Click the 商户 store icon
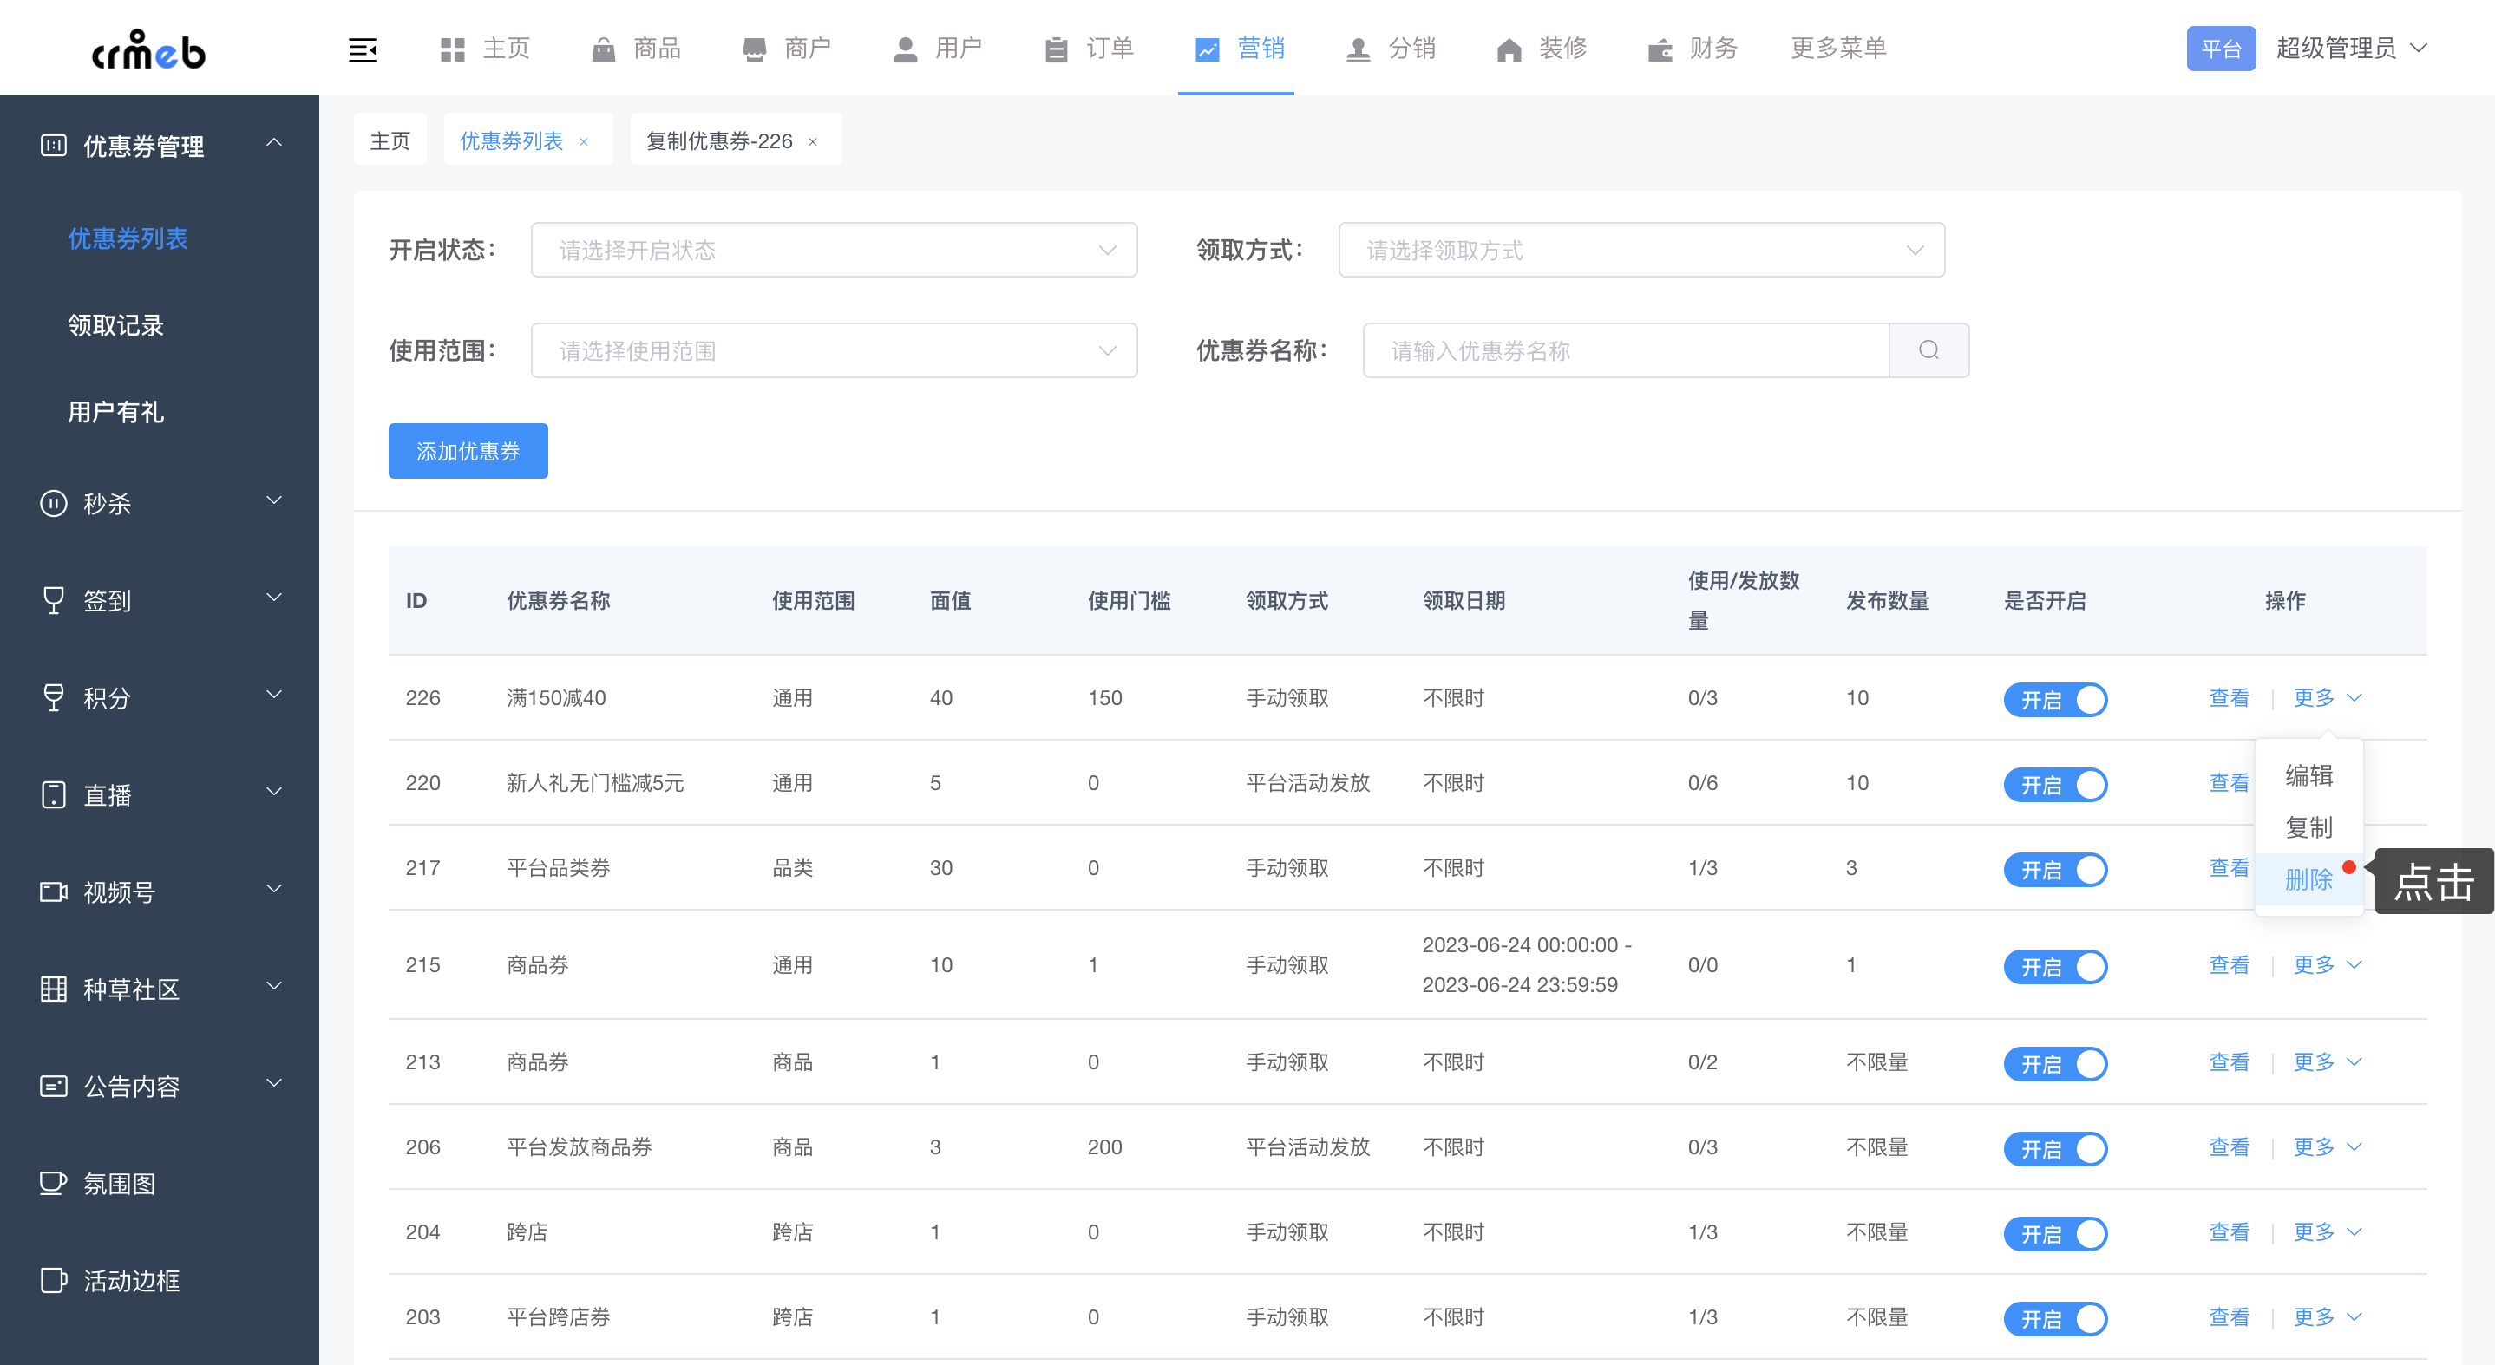 [x=755, y=49]
